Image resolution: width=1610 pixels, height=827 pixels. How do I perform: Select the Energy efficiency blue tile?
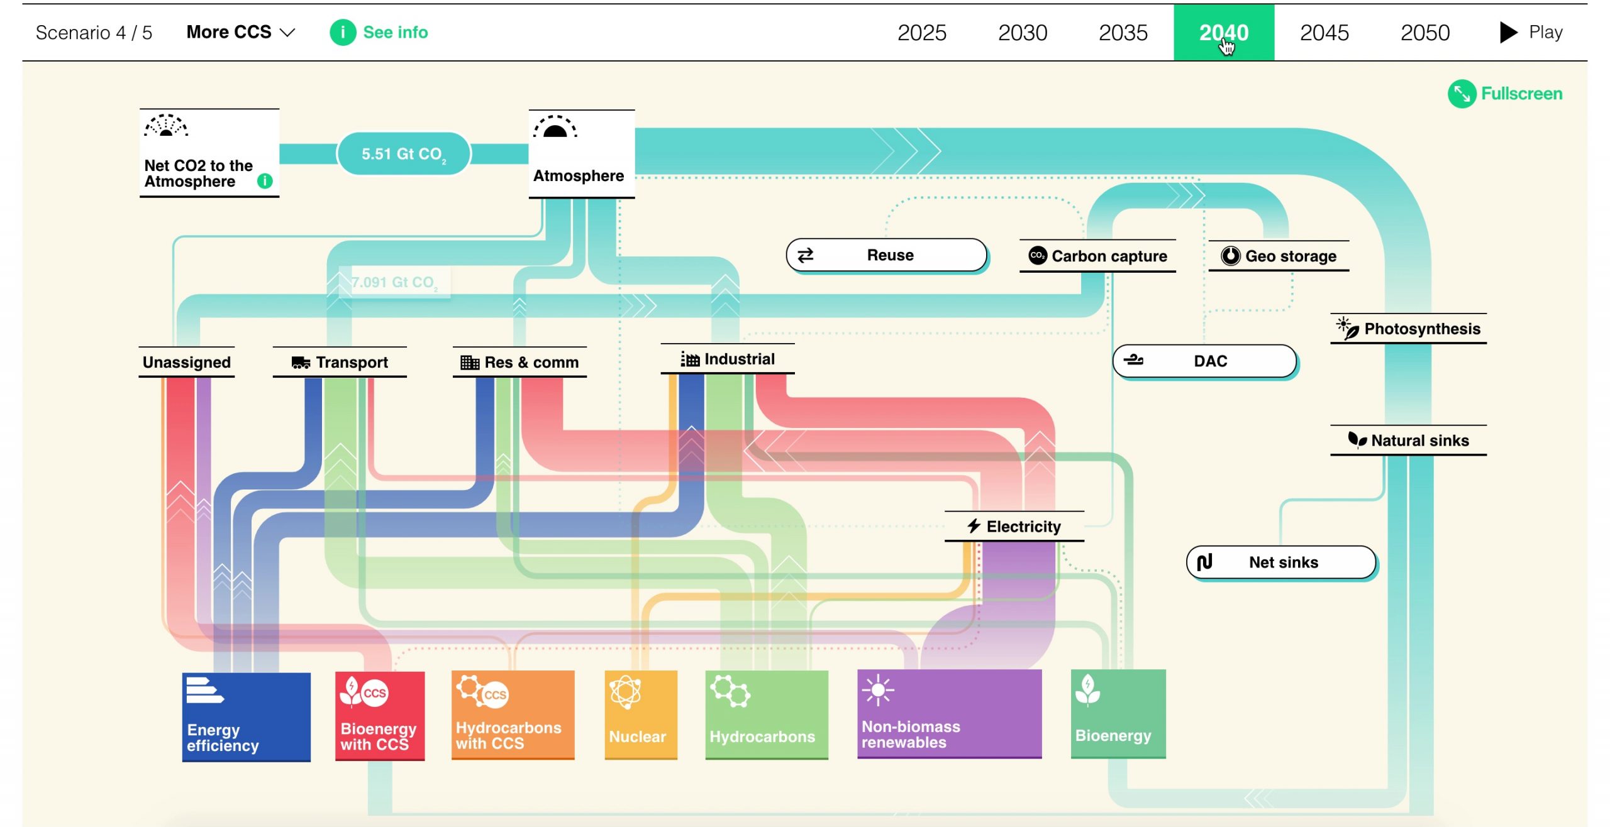tap(246, 716)
